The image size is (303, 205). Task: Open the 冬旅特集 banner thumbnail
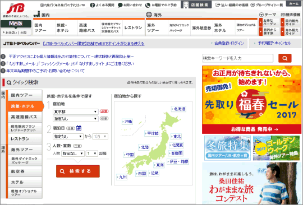(x=227, y=148)
